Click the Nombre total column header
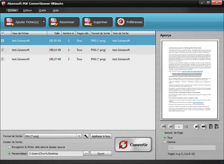224x164 pixels. tap(69, 33)
